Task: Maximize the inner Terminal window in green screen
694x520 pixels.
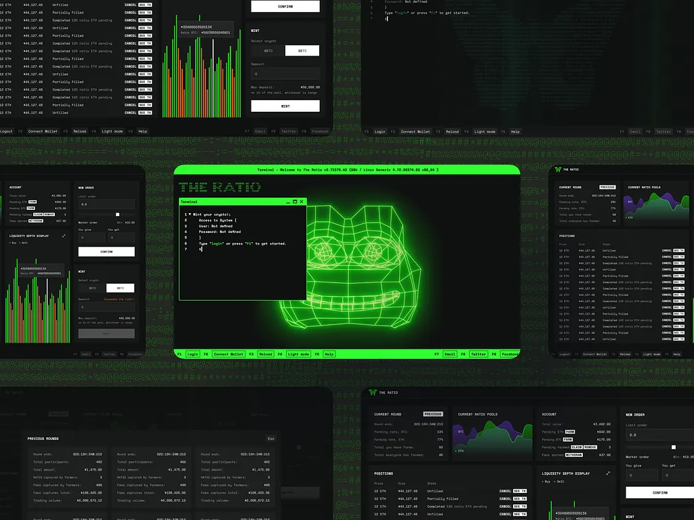Action: (x=295, y=202)
